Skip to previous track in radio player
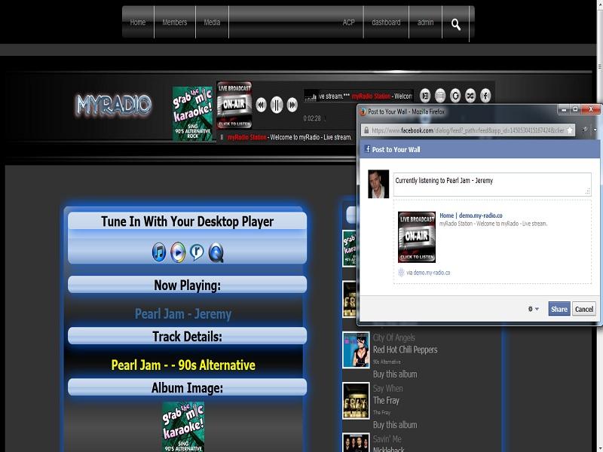The height and width of the screenshot is (452, 603). (x=261, y=105)
